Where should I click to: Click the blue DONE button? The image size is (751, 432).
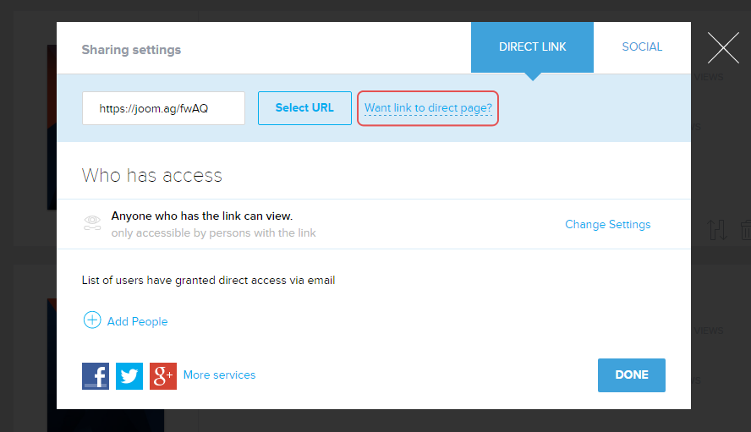631,375
